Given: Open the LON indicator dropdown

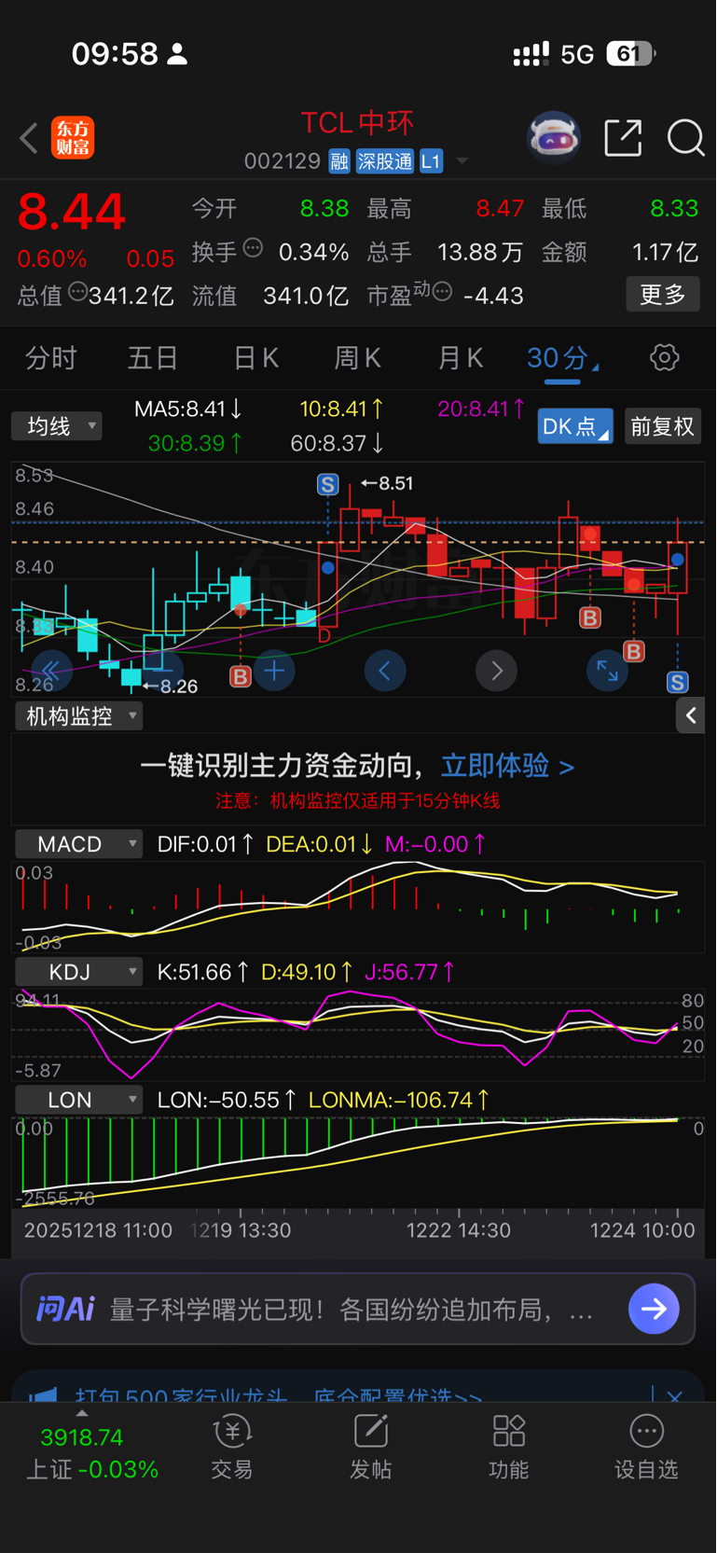Looking at the screenshot, I should point(78,1100).
